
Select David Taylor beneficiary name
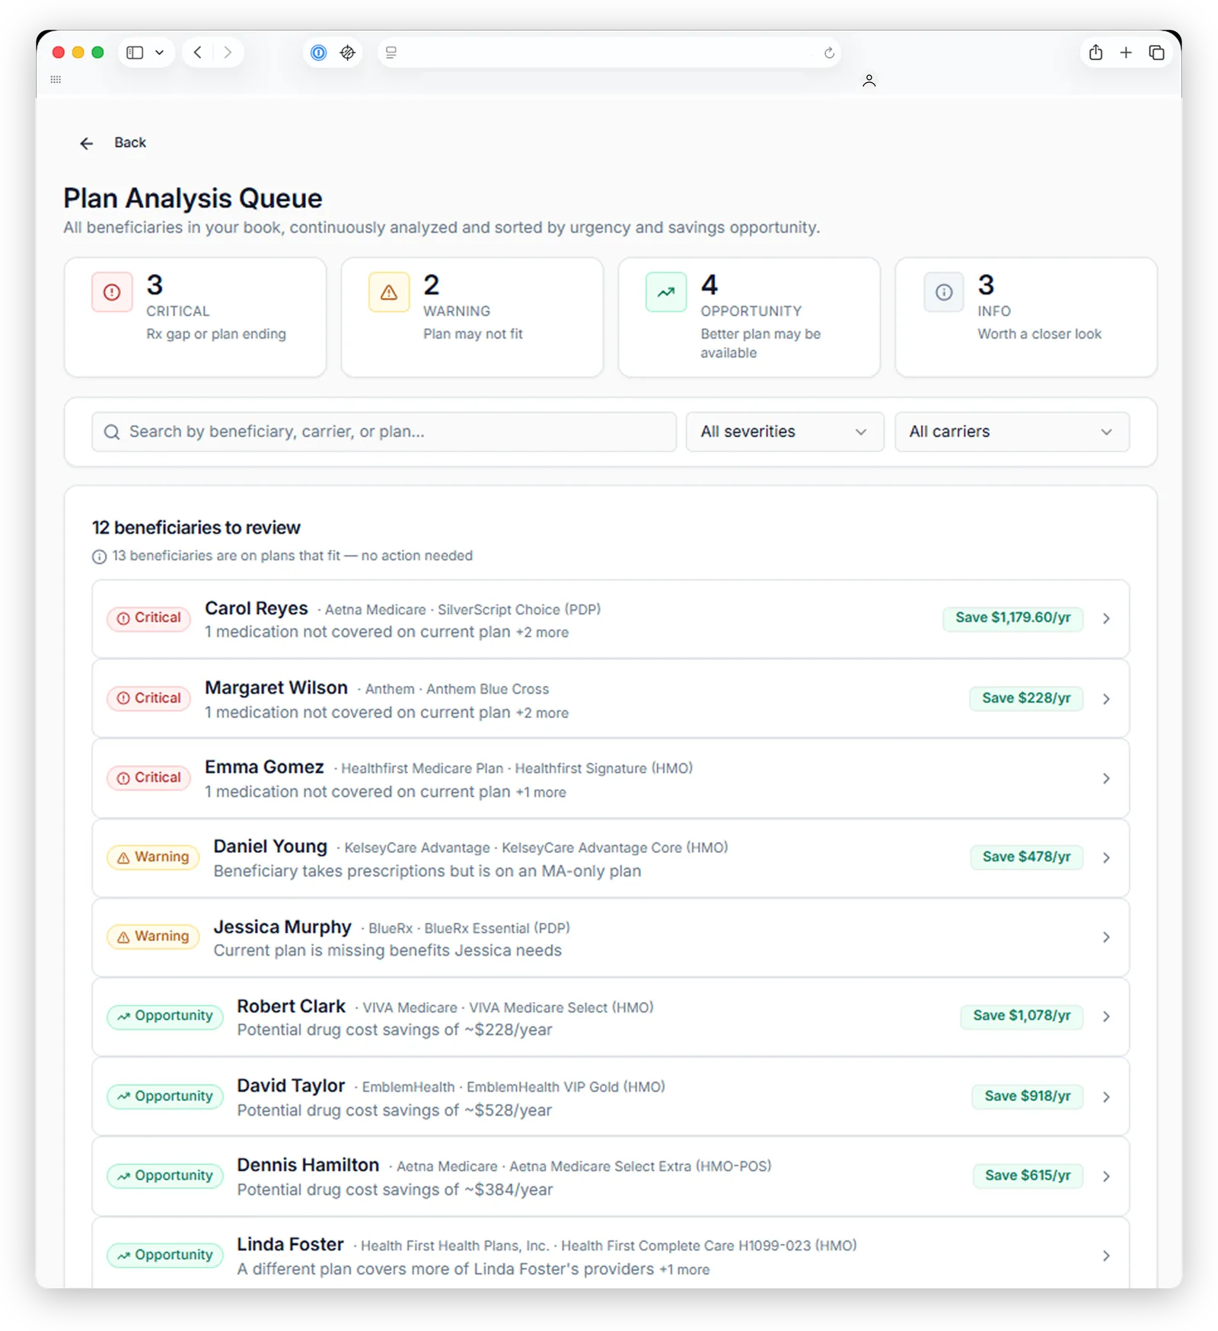tap(291, 1086)
